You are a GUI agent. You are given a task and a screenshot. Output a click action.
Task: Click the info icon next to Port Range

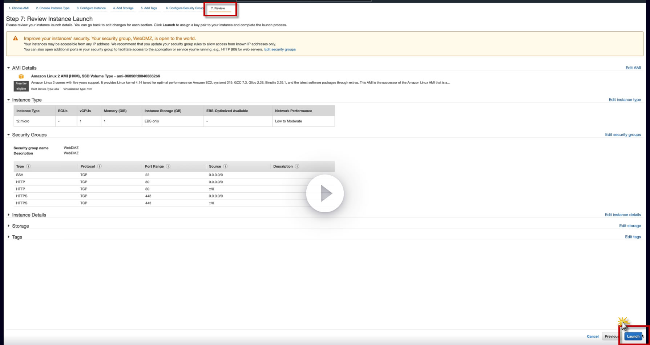coord(168,166)
